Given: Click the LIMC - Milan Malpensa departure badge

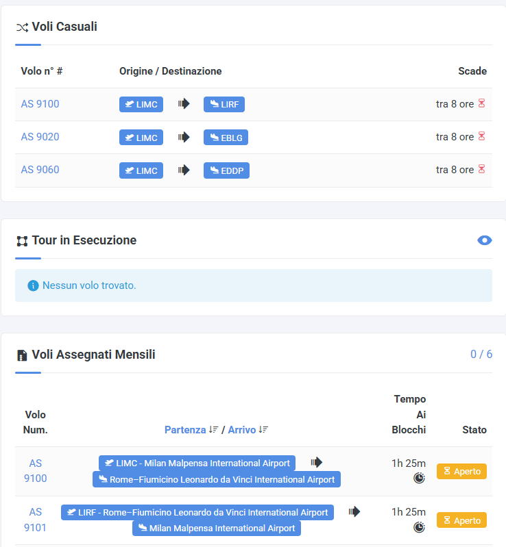Looking at the screenshot, I should pos(197,463).
